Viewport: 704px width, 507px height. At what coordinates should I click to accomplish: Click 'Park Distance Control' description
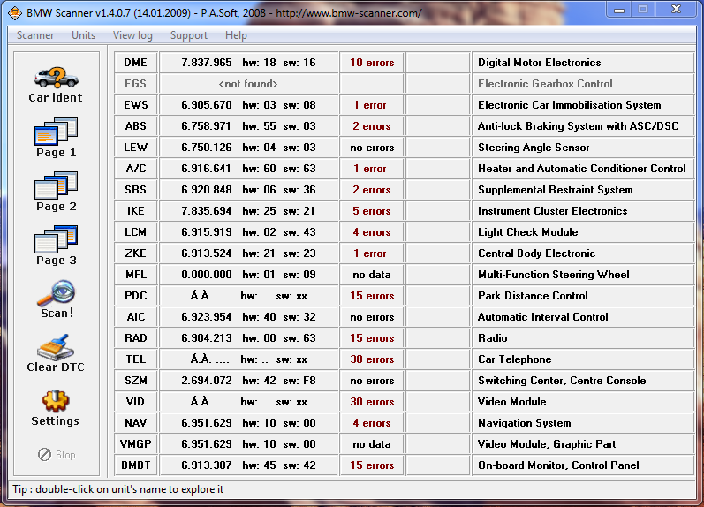click(x=533, y=296)
